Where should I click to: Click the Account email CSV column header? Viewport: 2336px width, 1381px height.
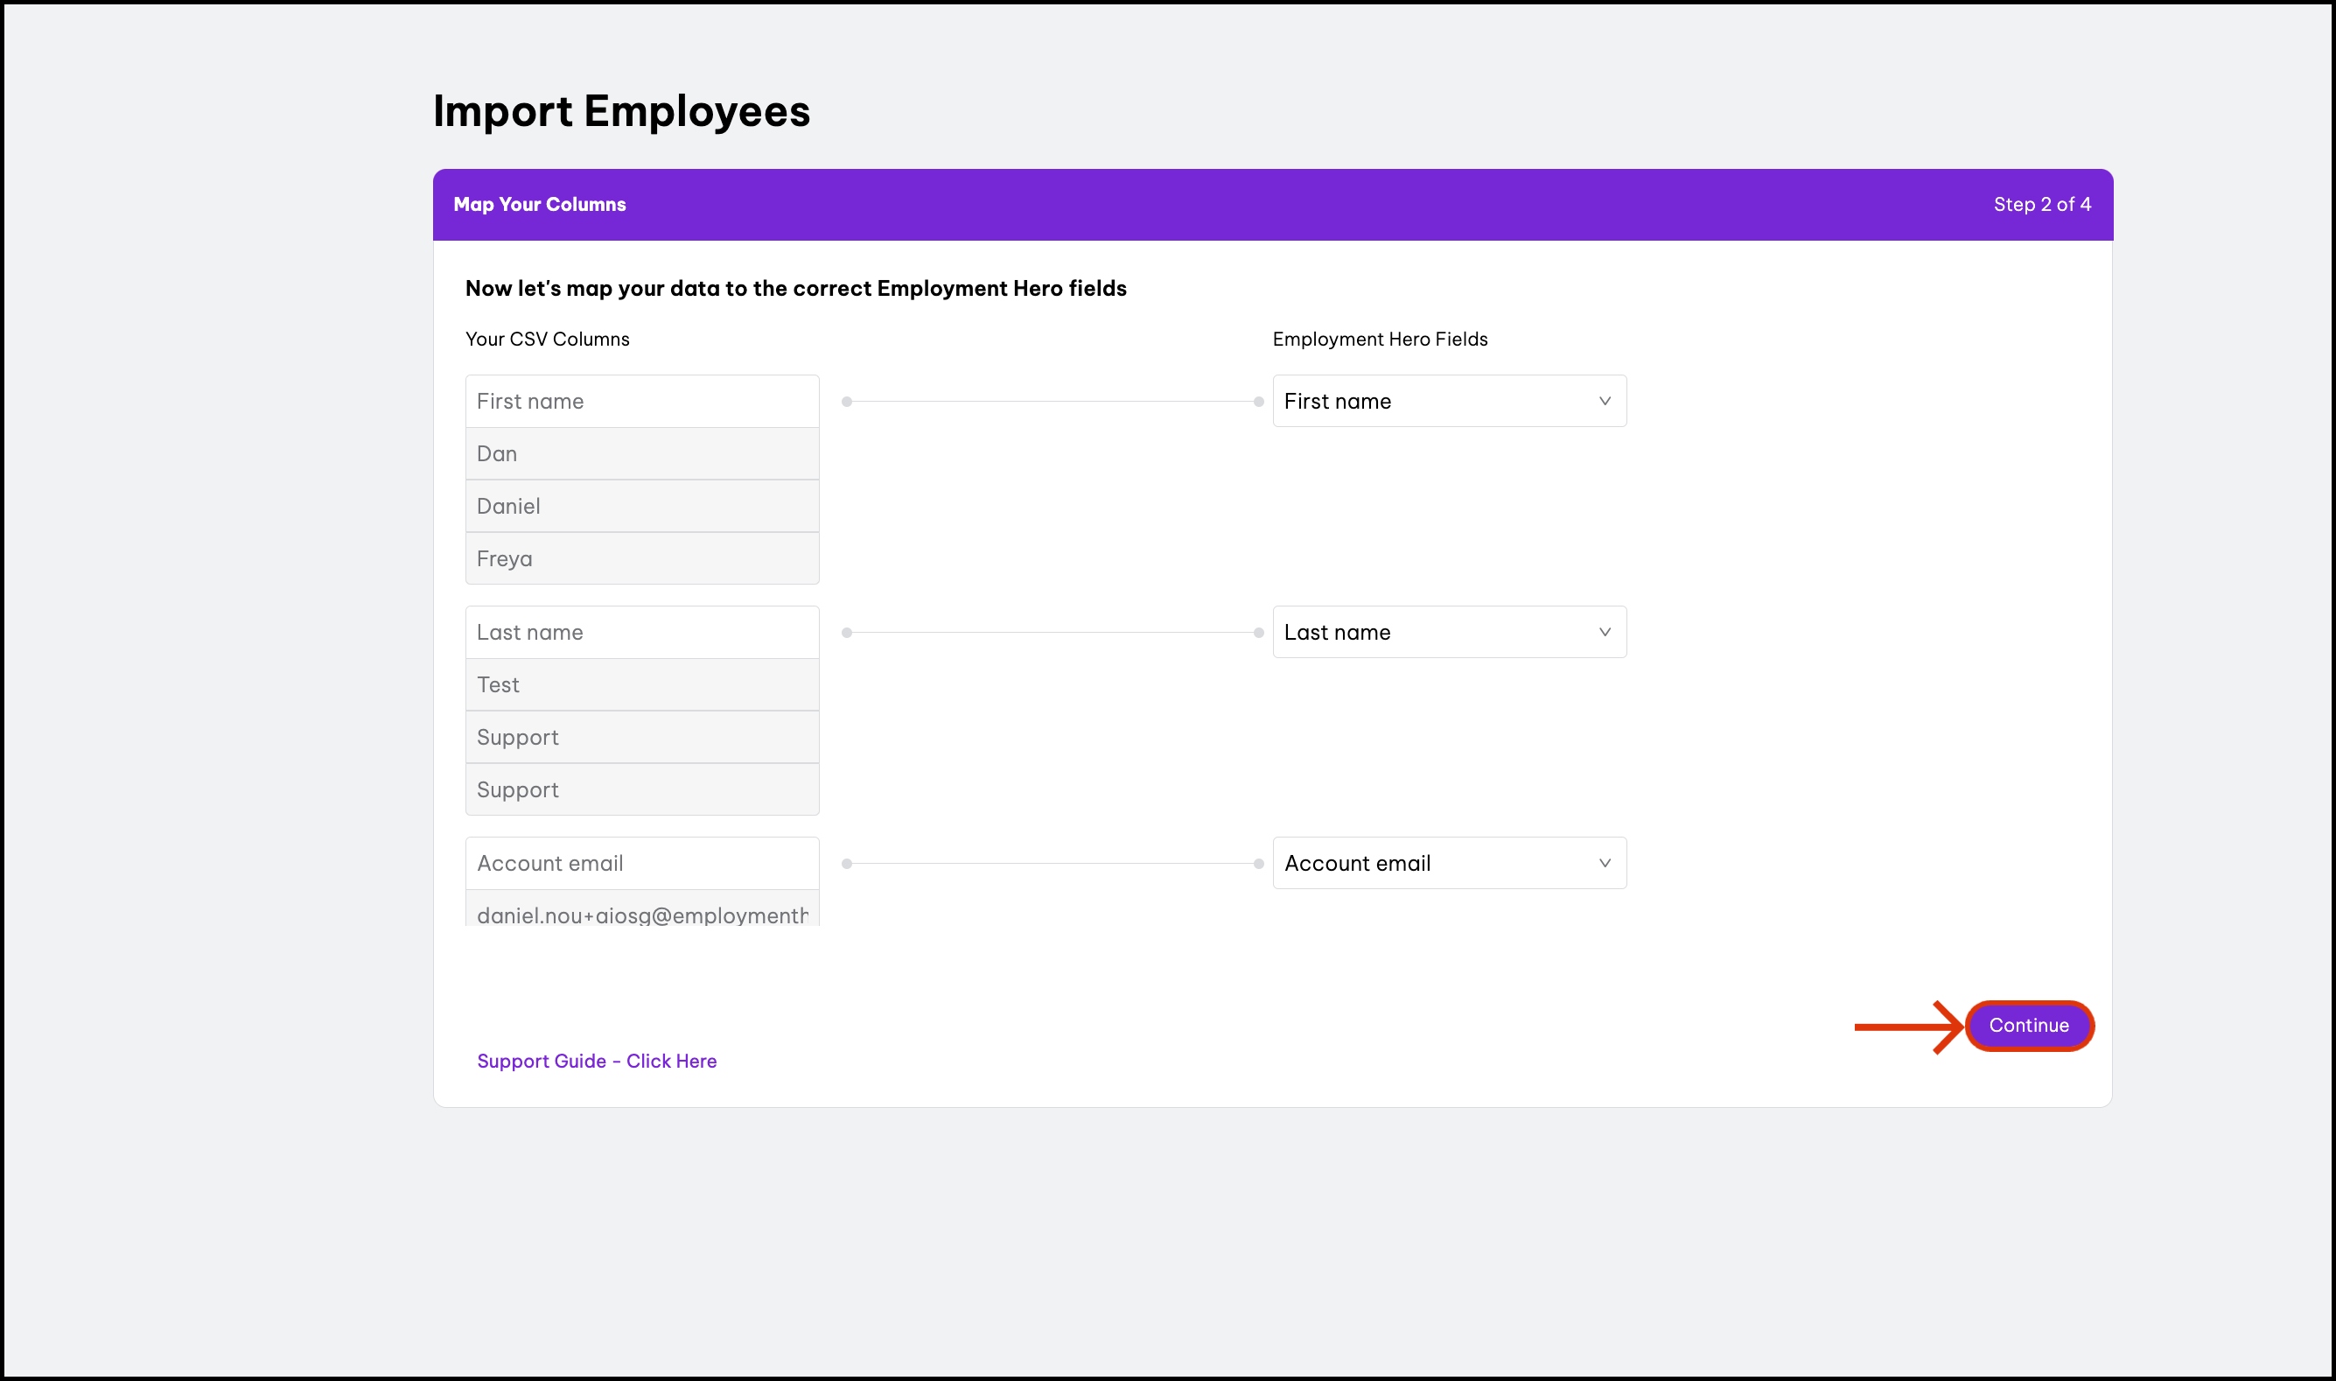pyautogui.click(x=642, y=863)
